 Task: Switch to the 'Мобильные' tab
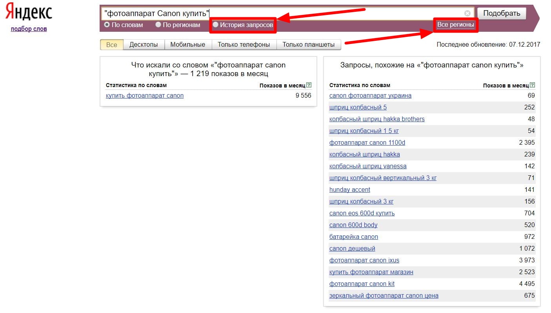click(x=188, y=45)
